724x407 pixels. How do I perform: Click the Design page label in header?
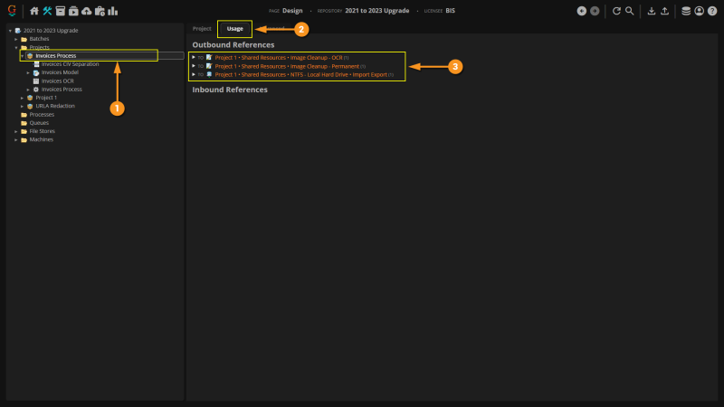tap(292, 11)
